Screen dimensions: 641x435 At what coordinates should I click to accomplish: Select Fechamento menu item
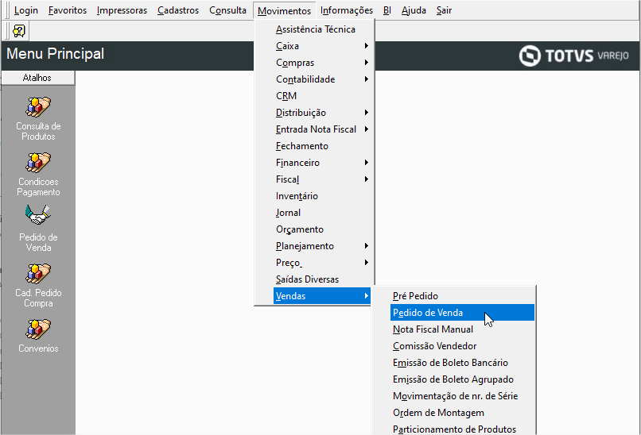tap(322, 146)
